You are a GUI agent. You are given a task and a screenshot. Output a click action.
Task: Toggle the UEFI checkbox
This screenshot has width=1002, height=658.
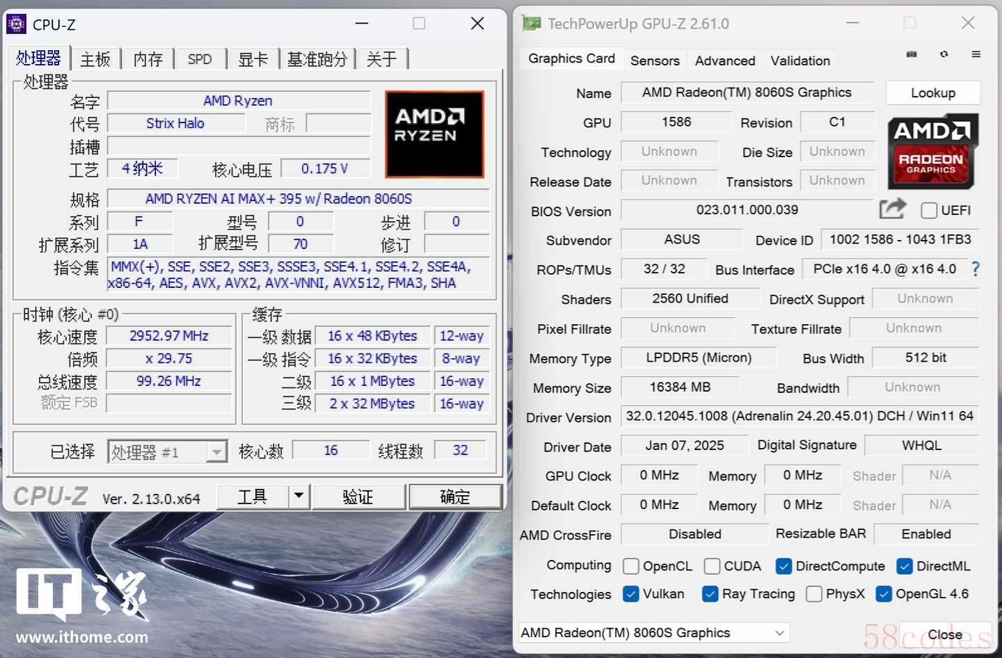(929, 210)
